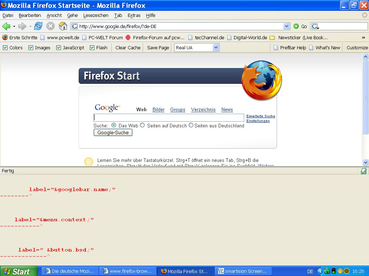Toggle the Images checkbox
This screenshot has width=369, height=276.
(x=31, y=47)
